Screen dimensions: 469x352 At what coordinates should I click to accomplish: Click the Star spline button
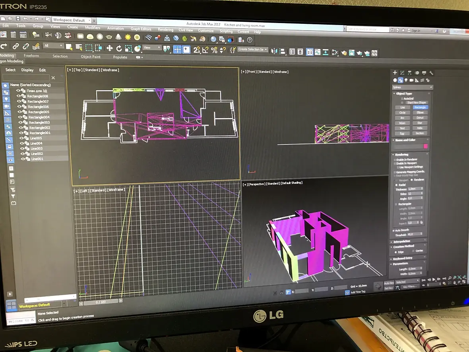pos(420,123)
